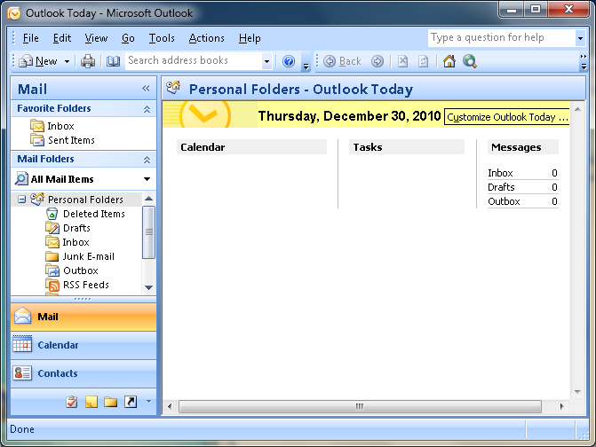Click the blue Help question mark icon
Viewport: 596px width, 447px height.
pyautogui.click(x=289, y=61)
